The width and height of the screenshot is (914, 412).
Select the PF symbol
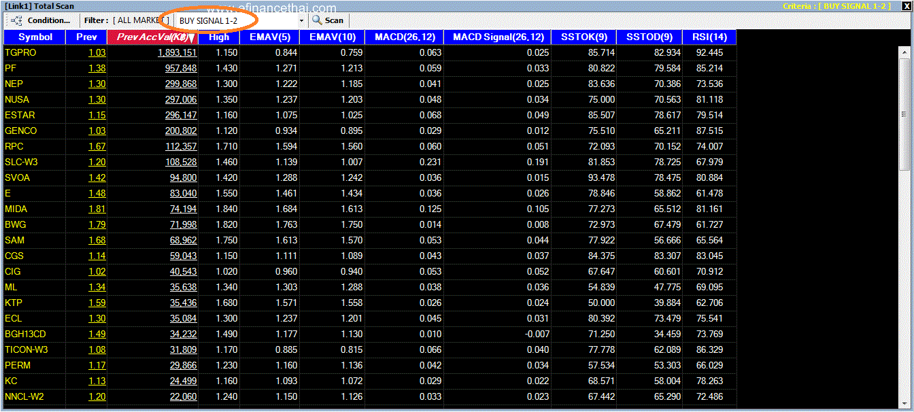pyautogui.click(x=11, y=68)
